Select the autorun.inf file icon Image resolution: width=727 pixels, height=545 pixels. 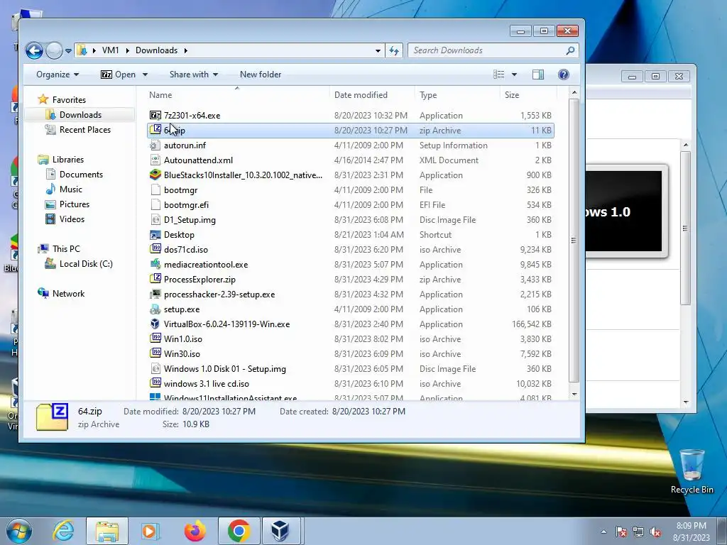[155, 145]
